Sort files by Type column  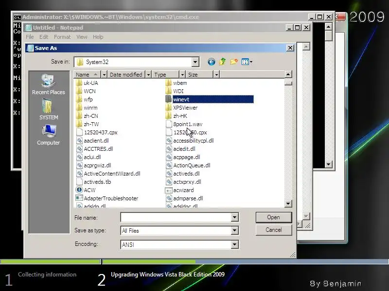click(x=165, y=75)
